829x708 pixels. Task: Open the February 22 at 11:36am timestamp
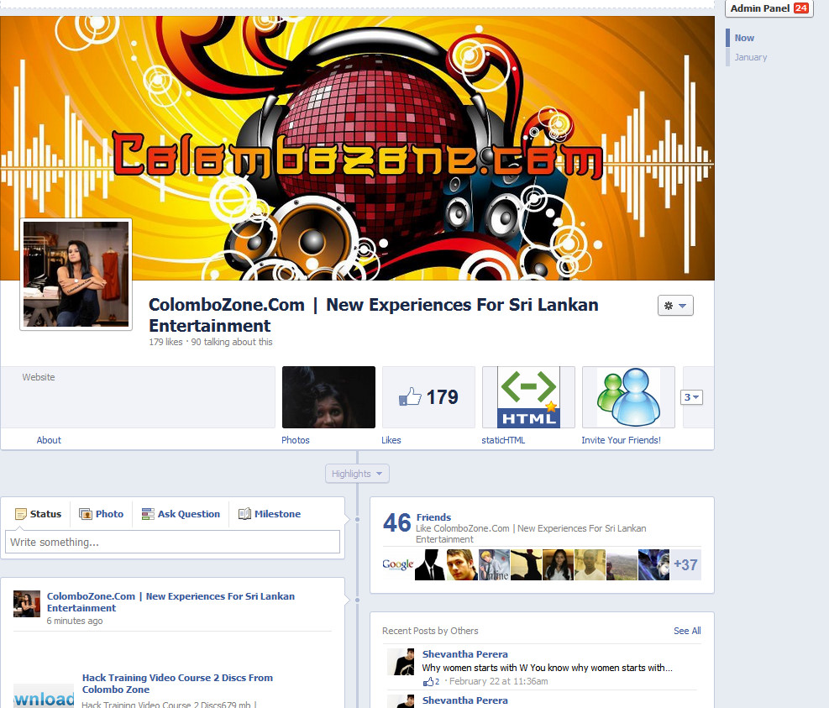(499, 682)
